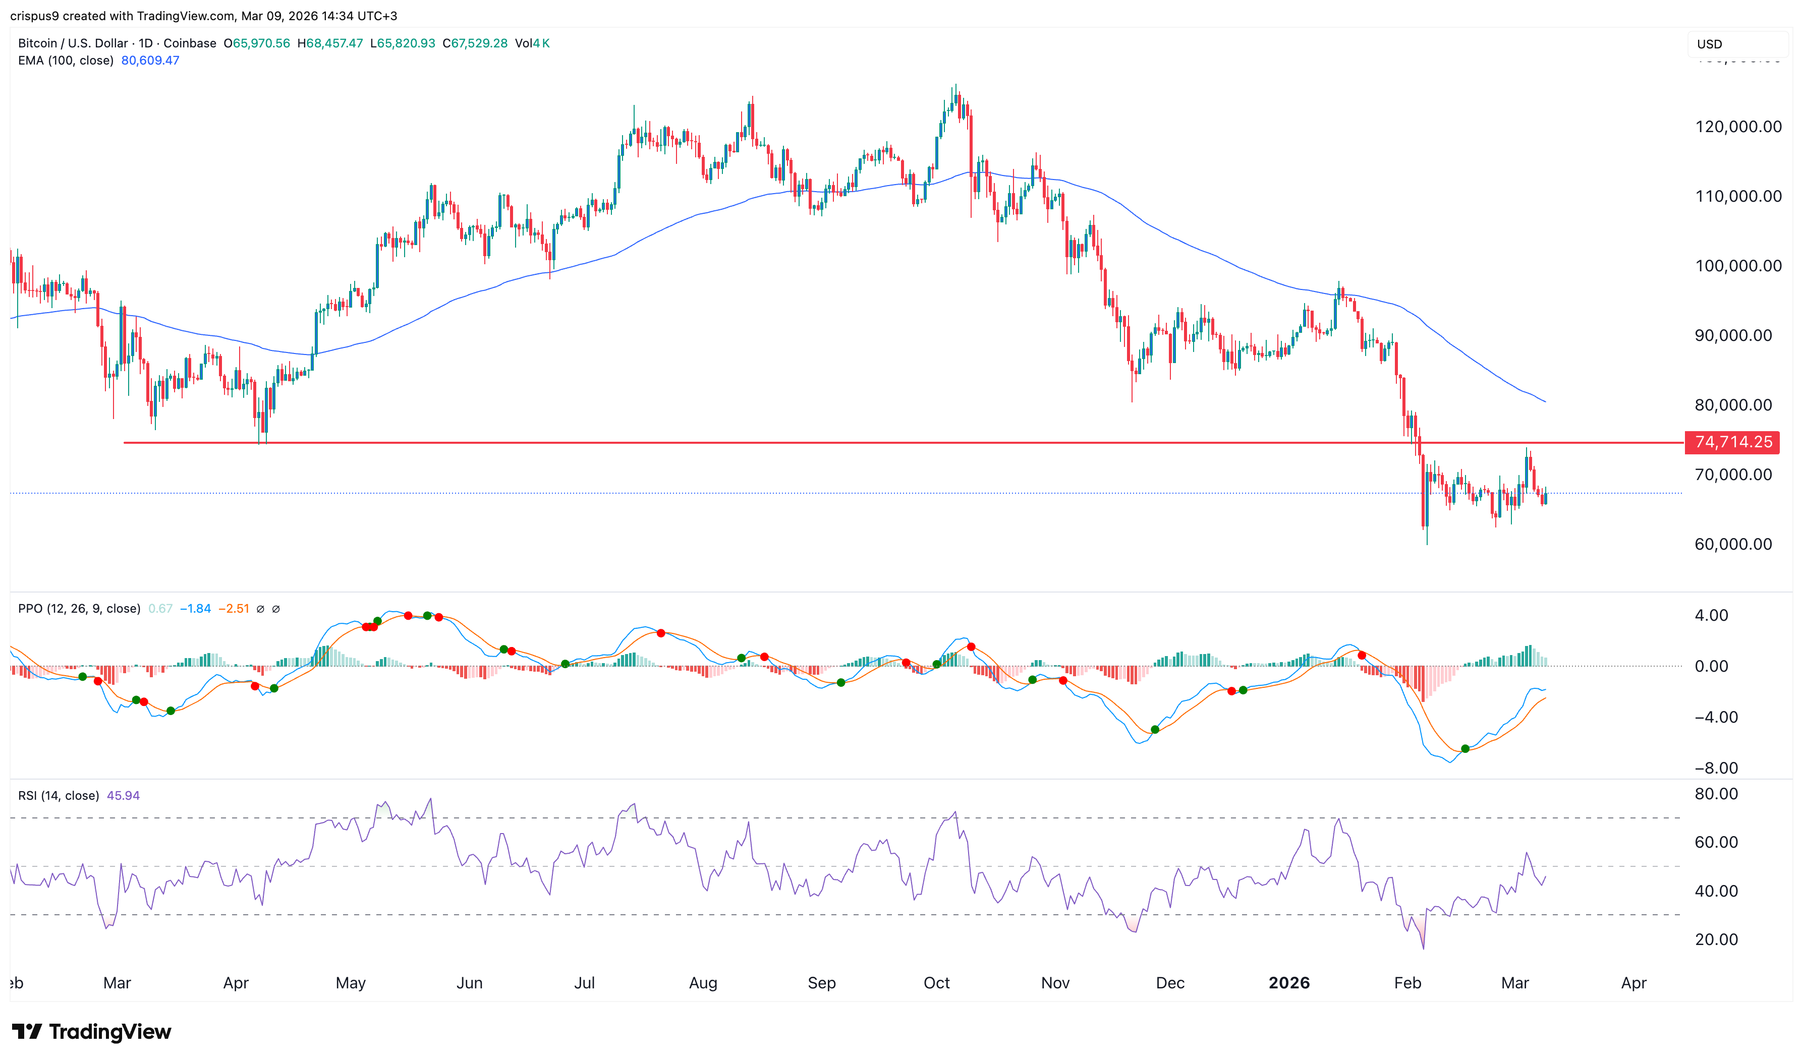Click the purple RSI value 45.94
Viewport: 1803px width, 1062px height.
(123, 796)
